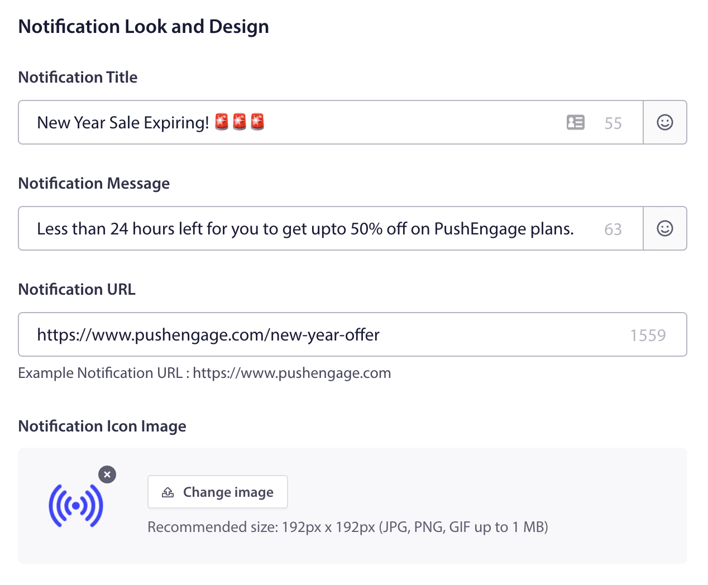Viewport: 708px width, 585px height.
Task: Click the broadcast notification icon thumbnail
Action: (76, 506)
